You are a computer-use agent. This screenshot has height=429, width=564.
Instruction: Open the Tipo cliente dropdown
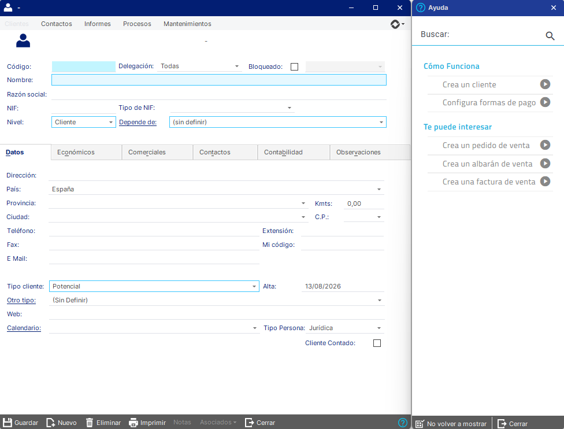point(254,286)
